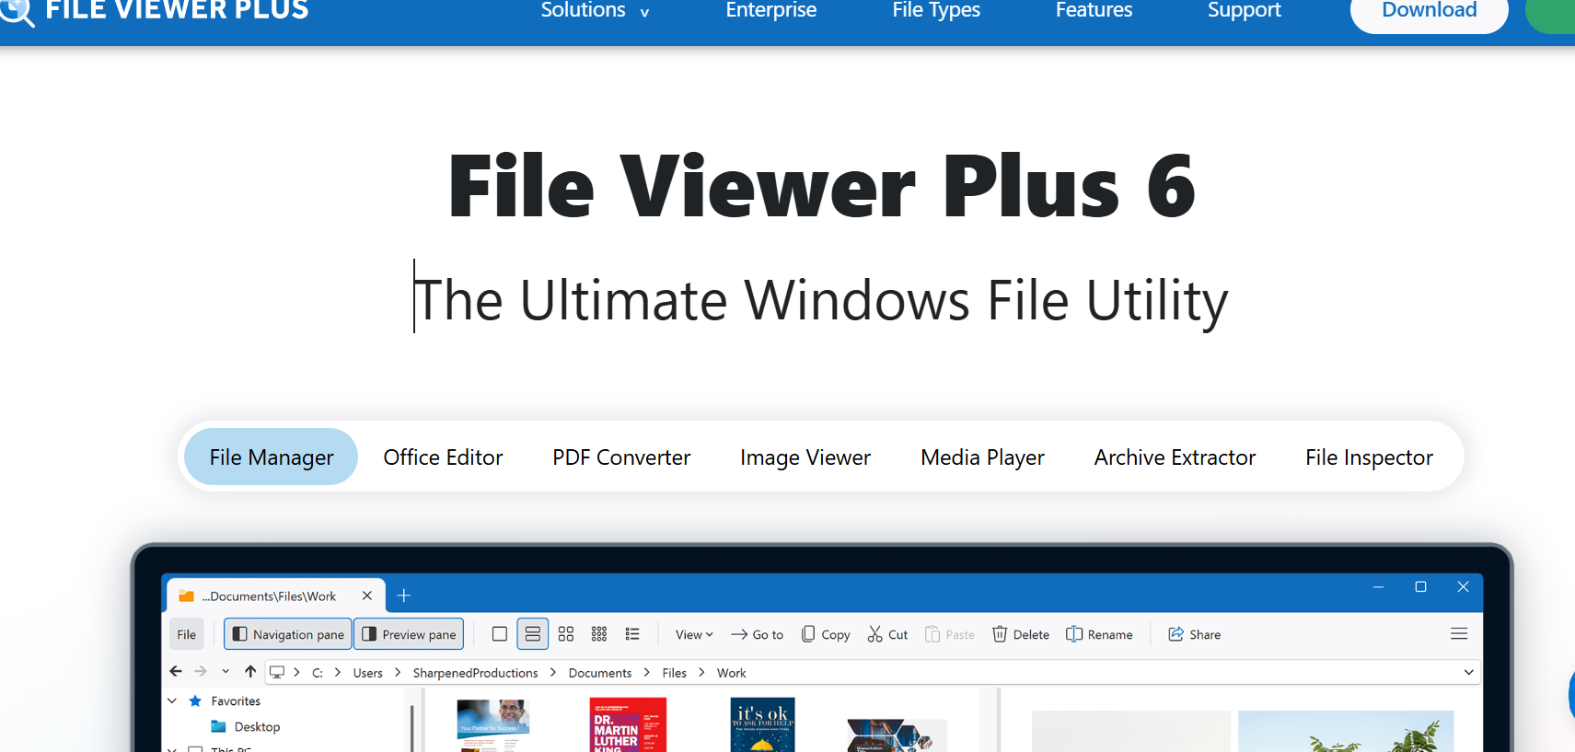Viewport: 1575px width, 752px height.
Task: Open the Enterprise link in header
Action: tap(770, 10)
